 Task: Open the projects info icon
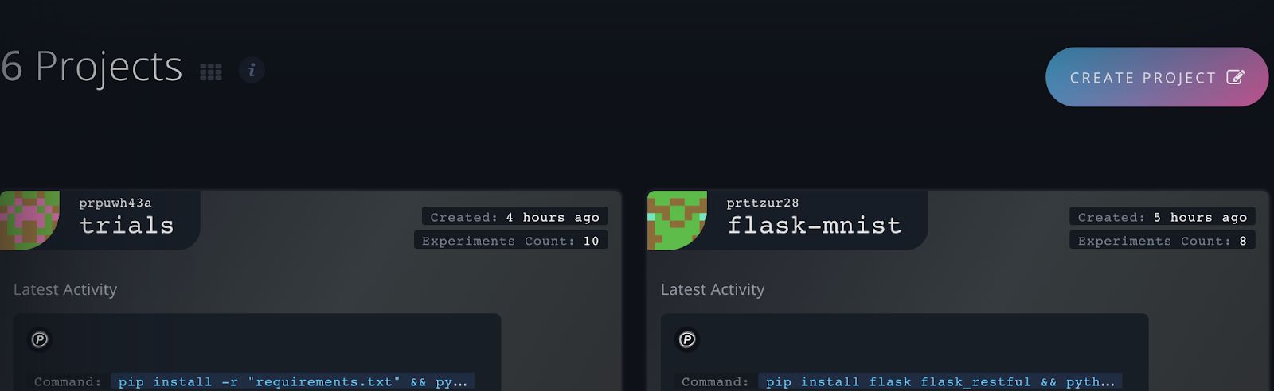[252, 70]
